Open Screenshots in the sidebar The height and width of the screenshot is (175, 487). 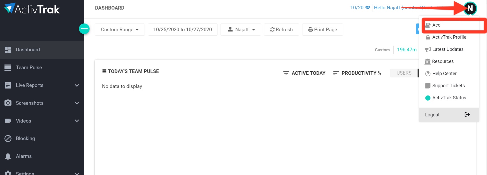(x=42, y=103)
